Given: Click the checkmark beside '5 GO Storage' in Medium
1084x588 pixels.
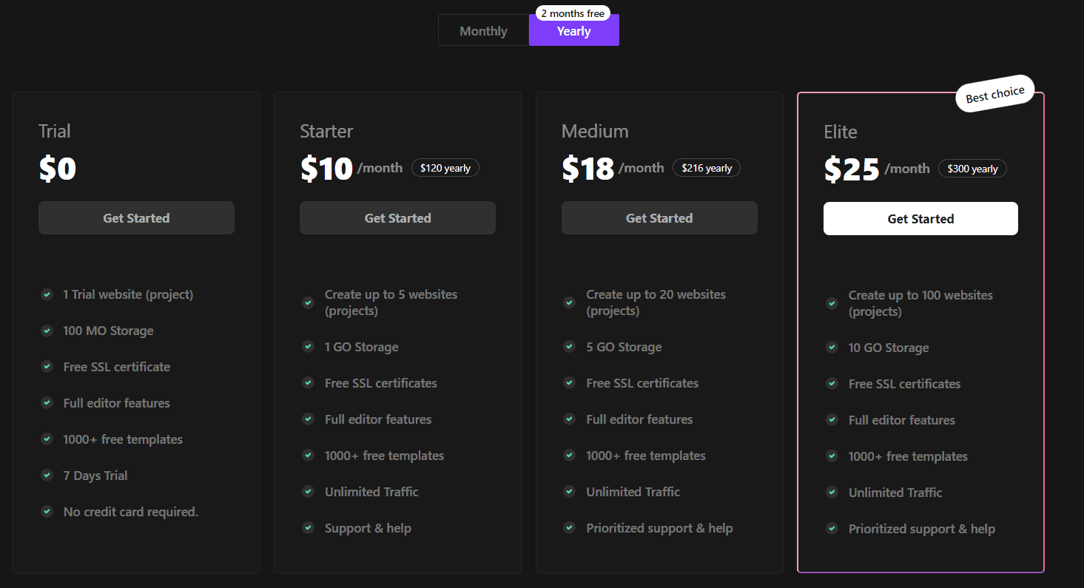Looking at the screenshot, I should (x=570, y=347).
